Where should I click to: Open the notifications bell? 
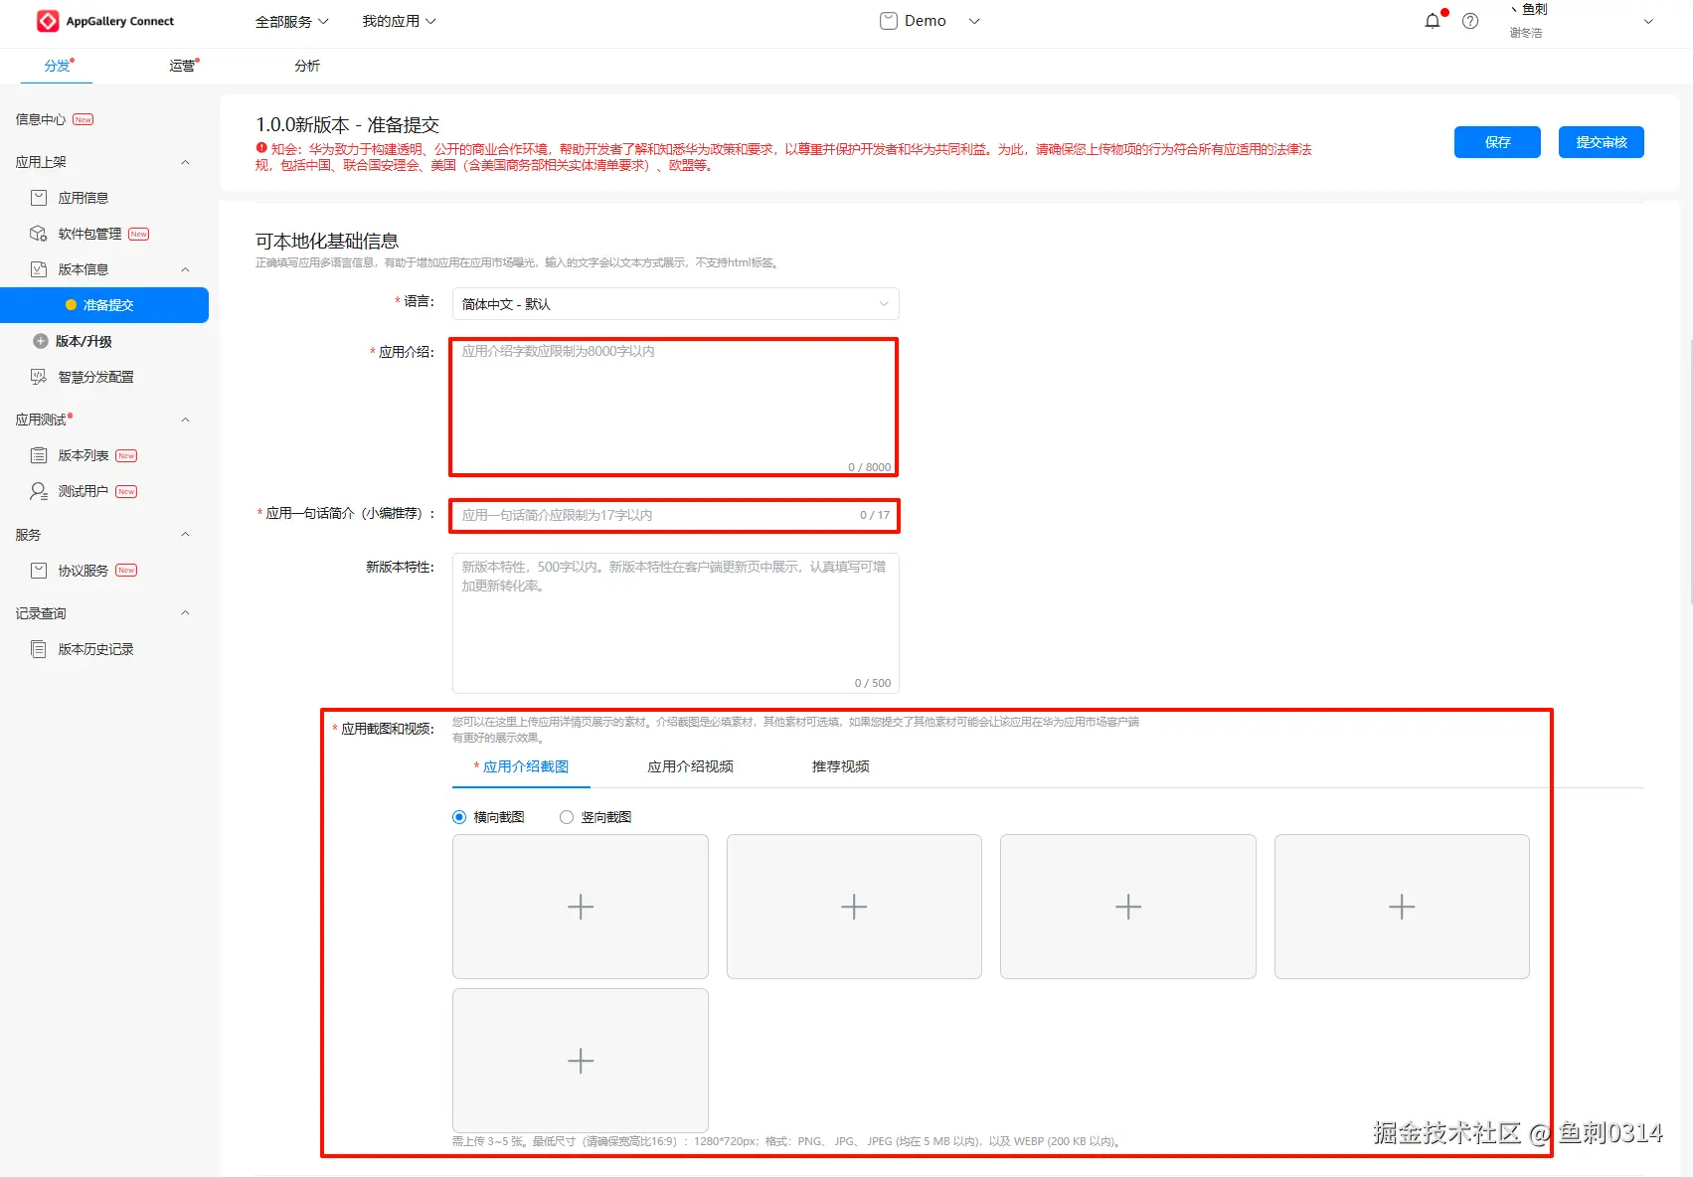click(1432, 21)
